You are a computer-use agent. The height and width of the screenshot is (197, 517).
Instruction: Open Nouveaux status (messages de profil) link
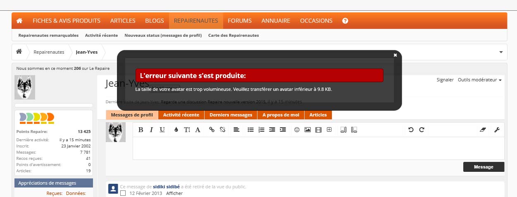coord(163,36)
